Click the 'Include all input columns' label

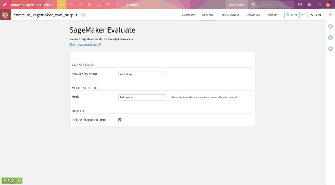(89, 120)
